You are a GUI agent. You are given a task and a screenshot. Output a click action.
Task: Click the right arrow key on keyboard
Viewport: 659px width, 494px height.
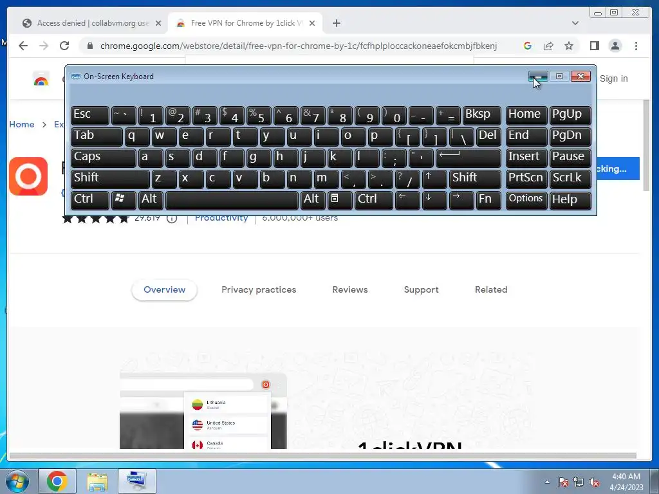click(x=461, y=200)
